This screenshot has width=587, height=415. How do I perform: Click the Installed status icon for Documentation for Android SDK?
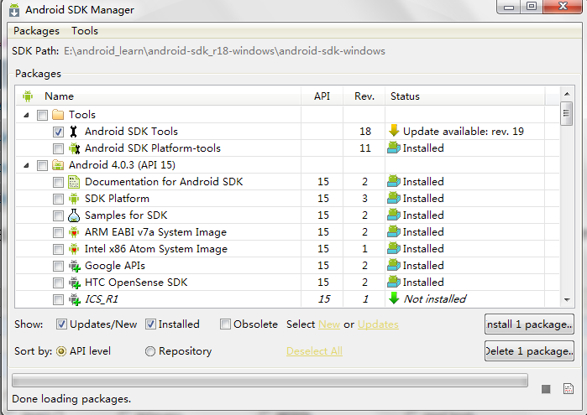click(x=394, y=181)
